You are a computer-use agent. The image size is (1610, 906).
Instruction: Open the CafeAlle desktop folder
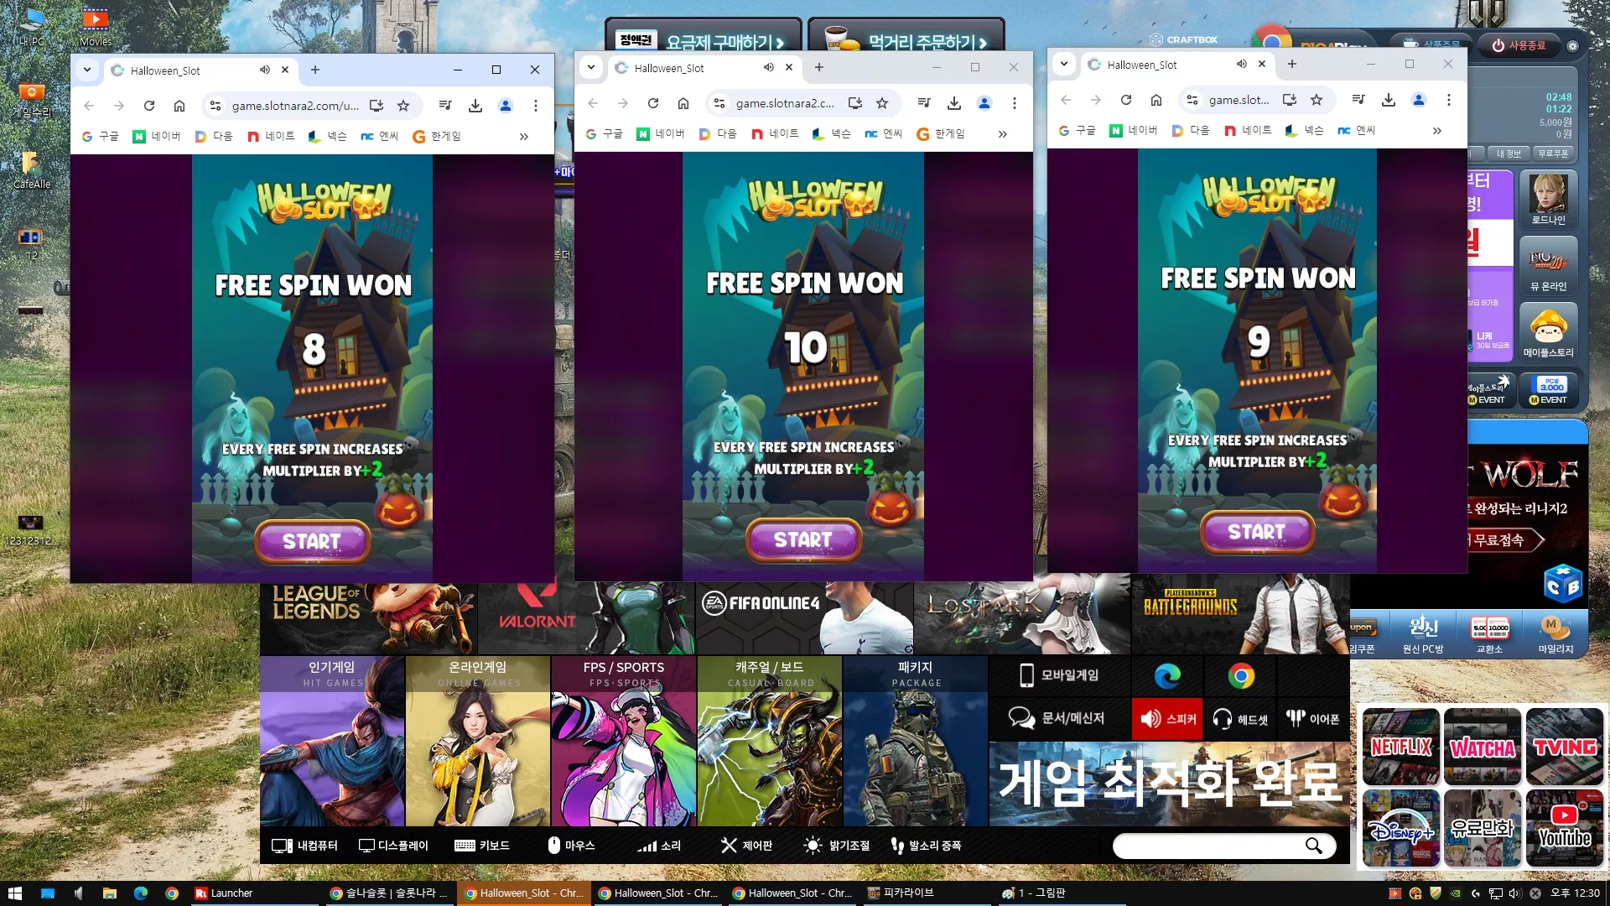click(x=31, y=170)
